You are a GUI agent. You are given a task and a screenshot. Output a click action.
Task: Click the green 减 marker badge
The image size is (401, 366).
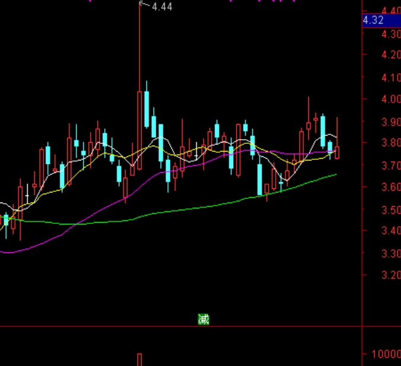click(x=203, y=320)
